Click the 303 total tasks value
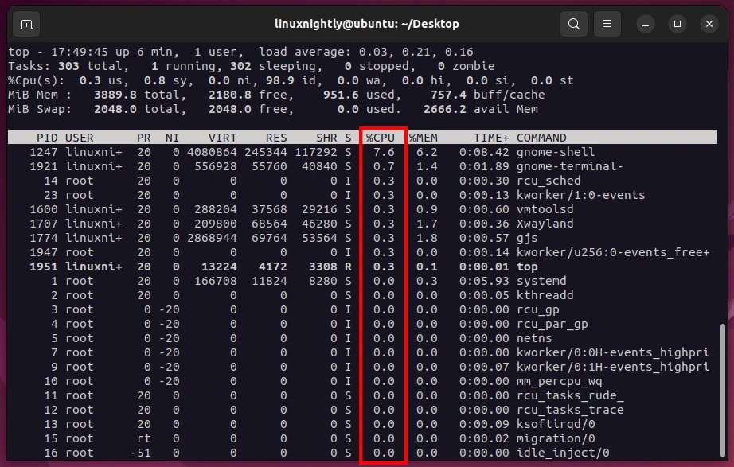This screenshot has width=734, height=467. coord(68,66)
